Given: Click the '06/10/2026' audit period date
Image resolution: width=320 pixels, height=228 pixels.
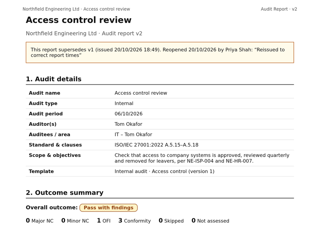Looking at the screenshot, I should pos(129,114).
